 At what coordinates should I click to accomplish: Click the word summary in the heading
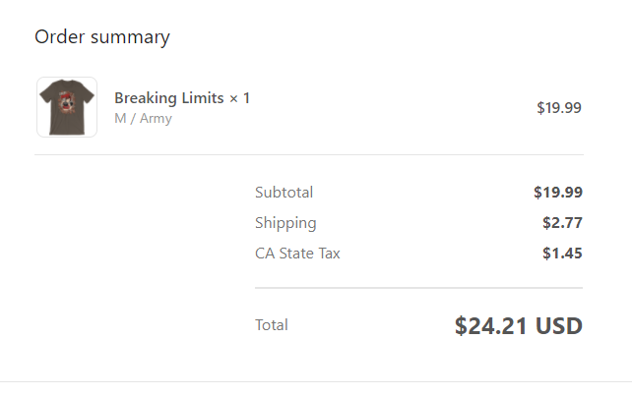[130, 37]
